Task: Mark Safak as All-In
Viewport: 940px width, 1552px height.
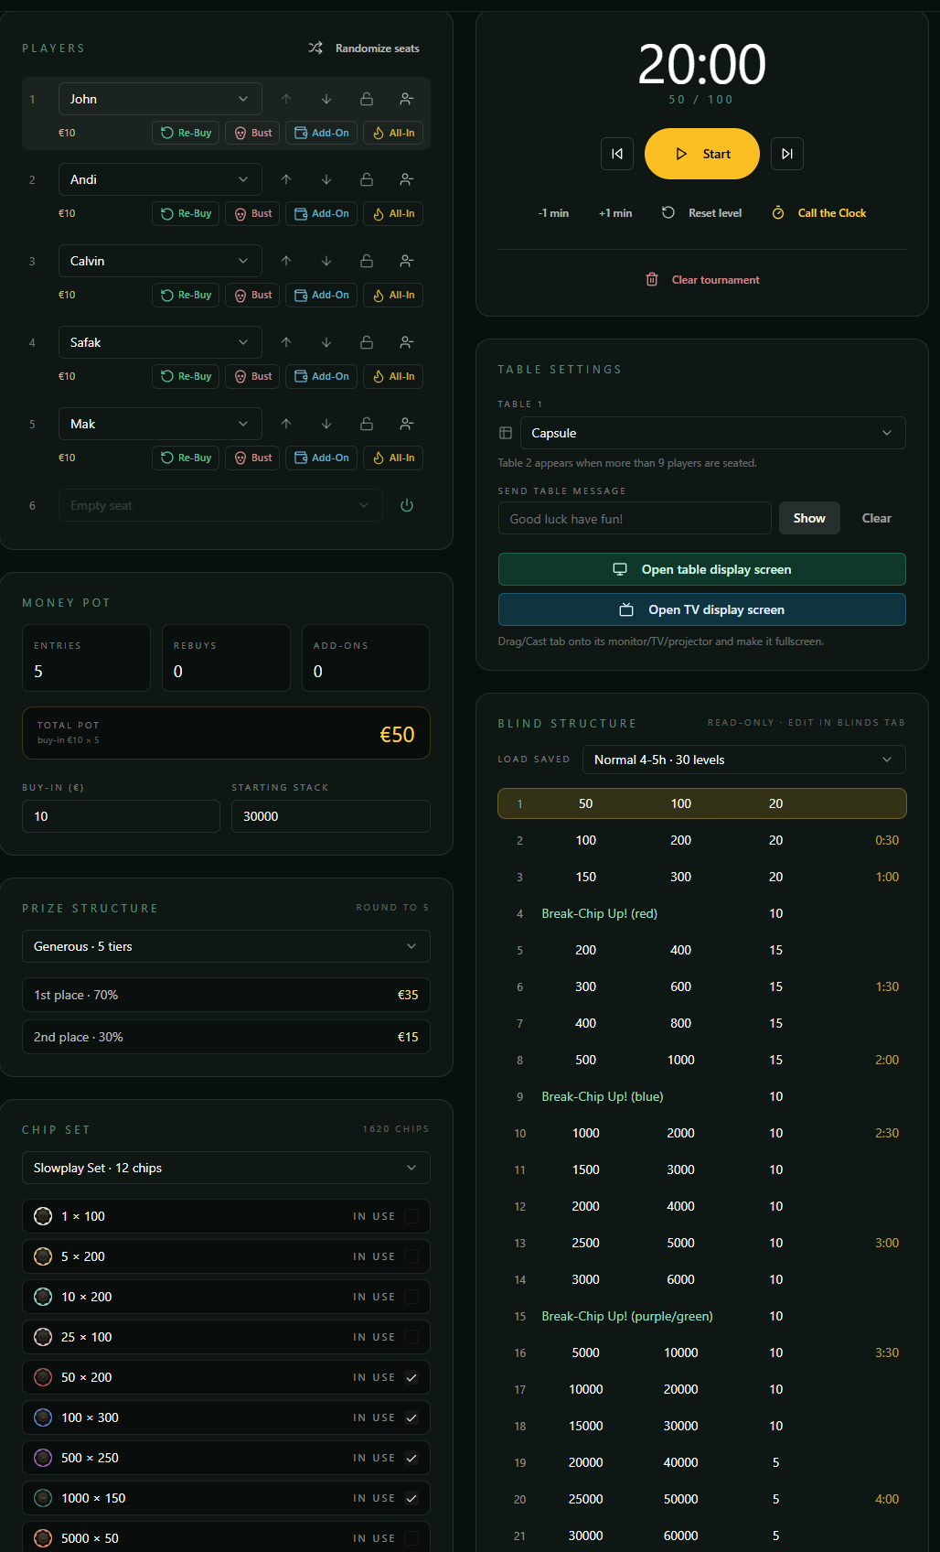Action: (x=393, y=376)
